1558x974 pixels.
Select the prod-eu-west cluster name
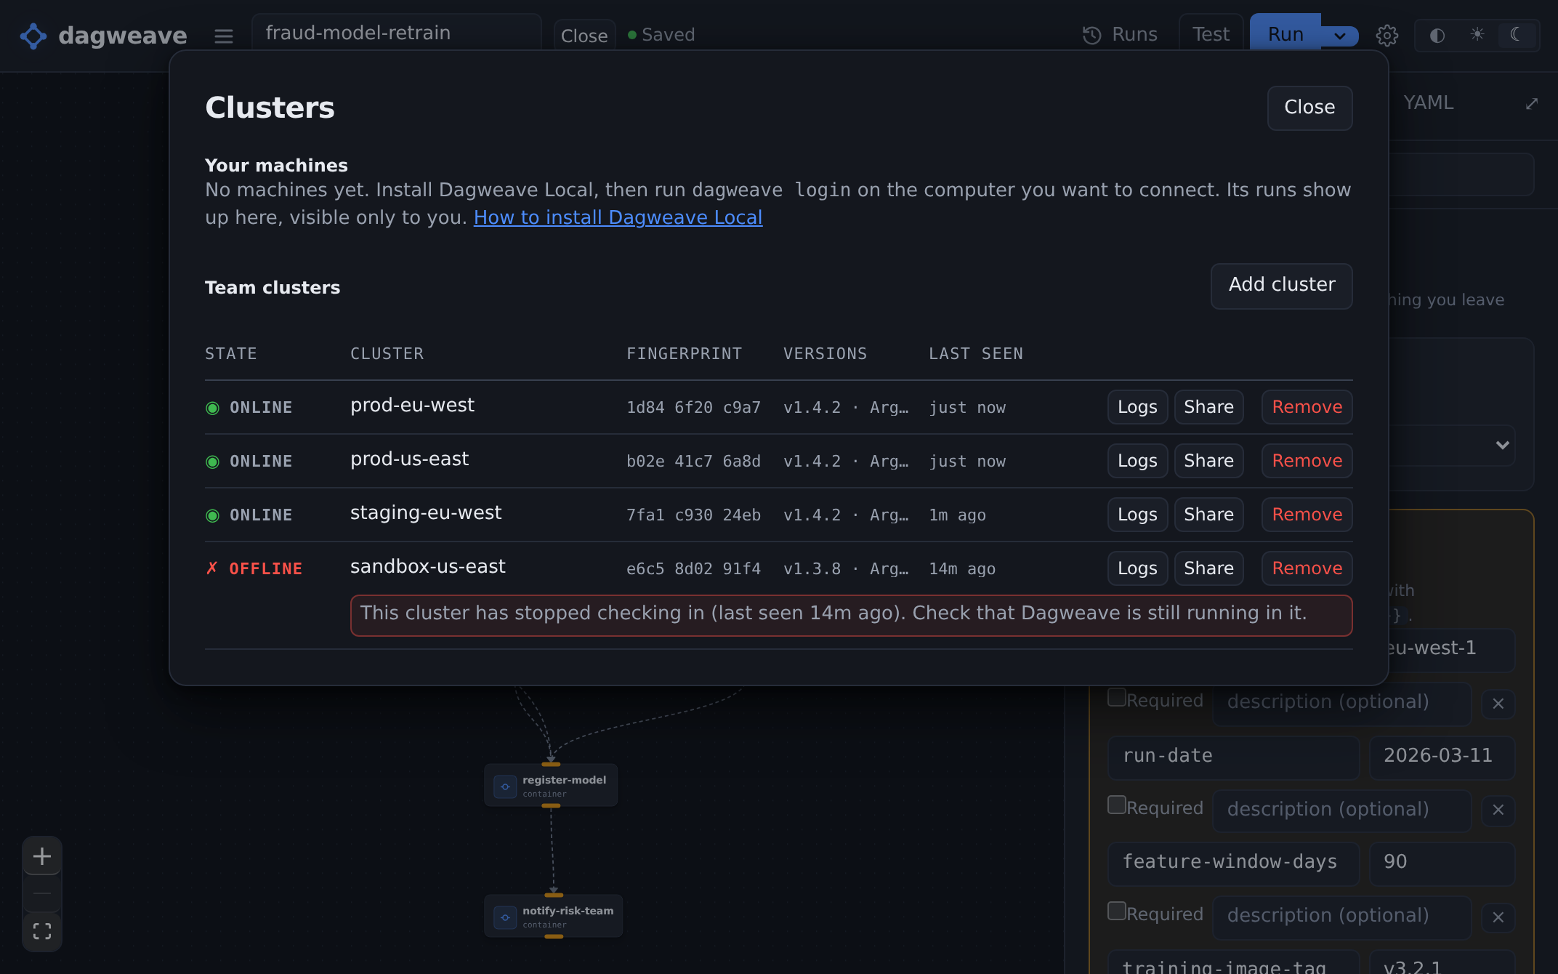[x=412, y=406]
